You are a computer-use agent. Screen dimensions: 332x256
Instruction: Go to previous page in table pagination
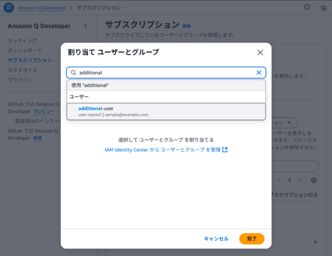(279, 180)
